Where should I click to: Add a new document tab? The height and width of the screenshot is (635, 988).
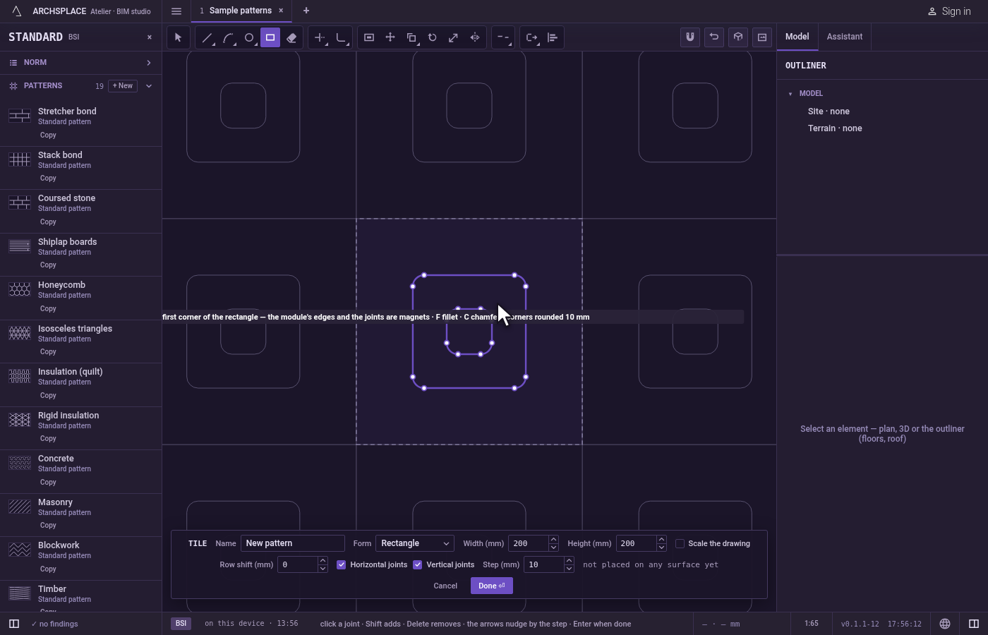(x=306, y=11)
